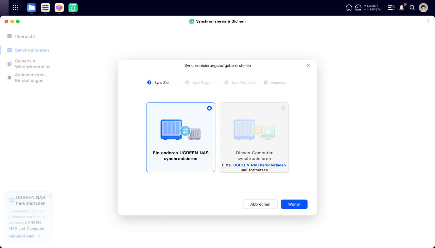Click the red macOS close window button
The image size is (435, 248).
[6, 21]
